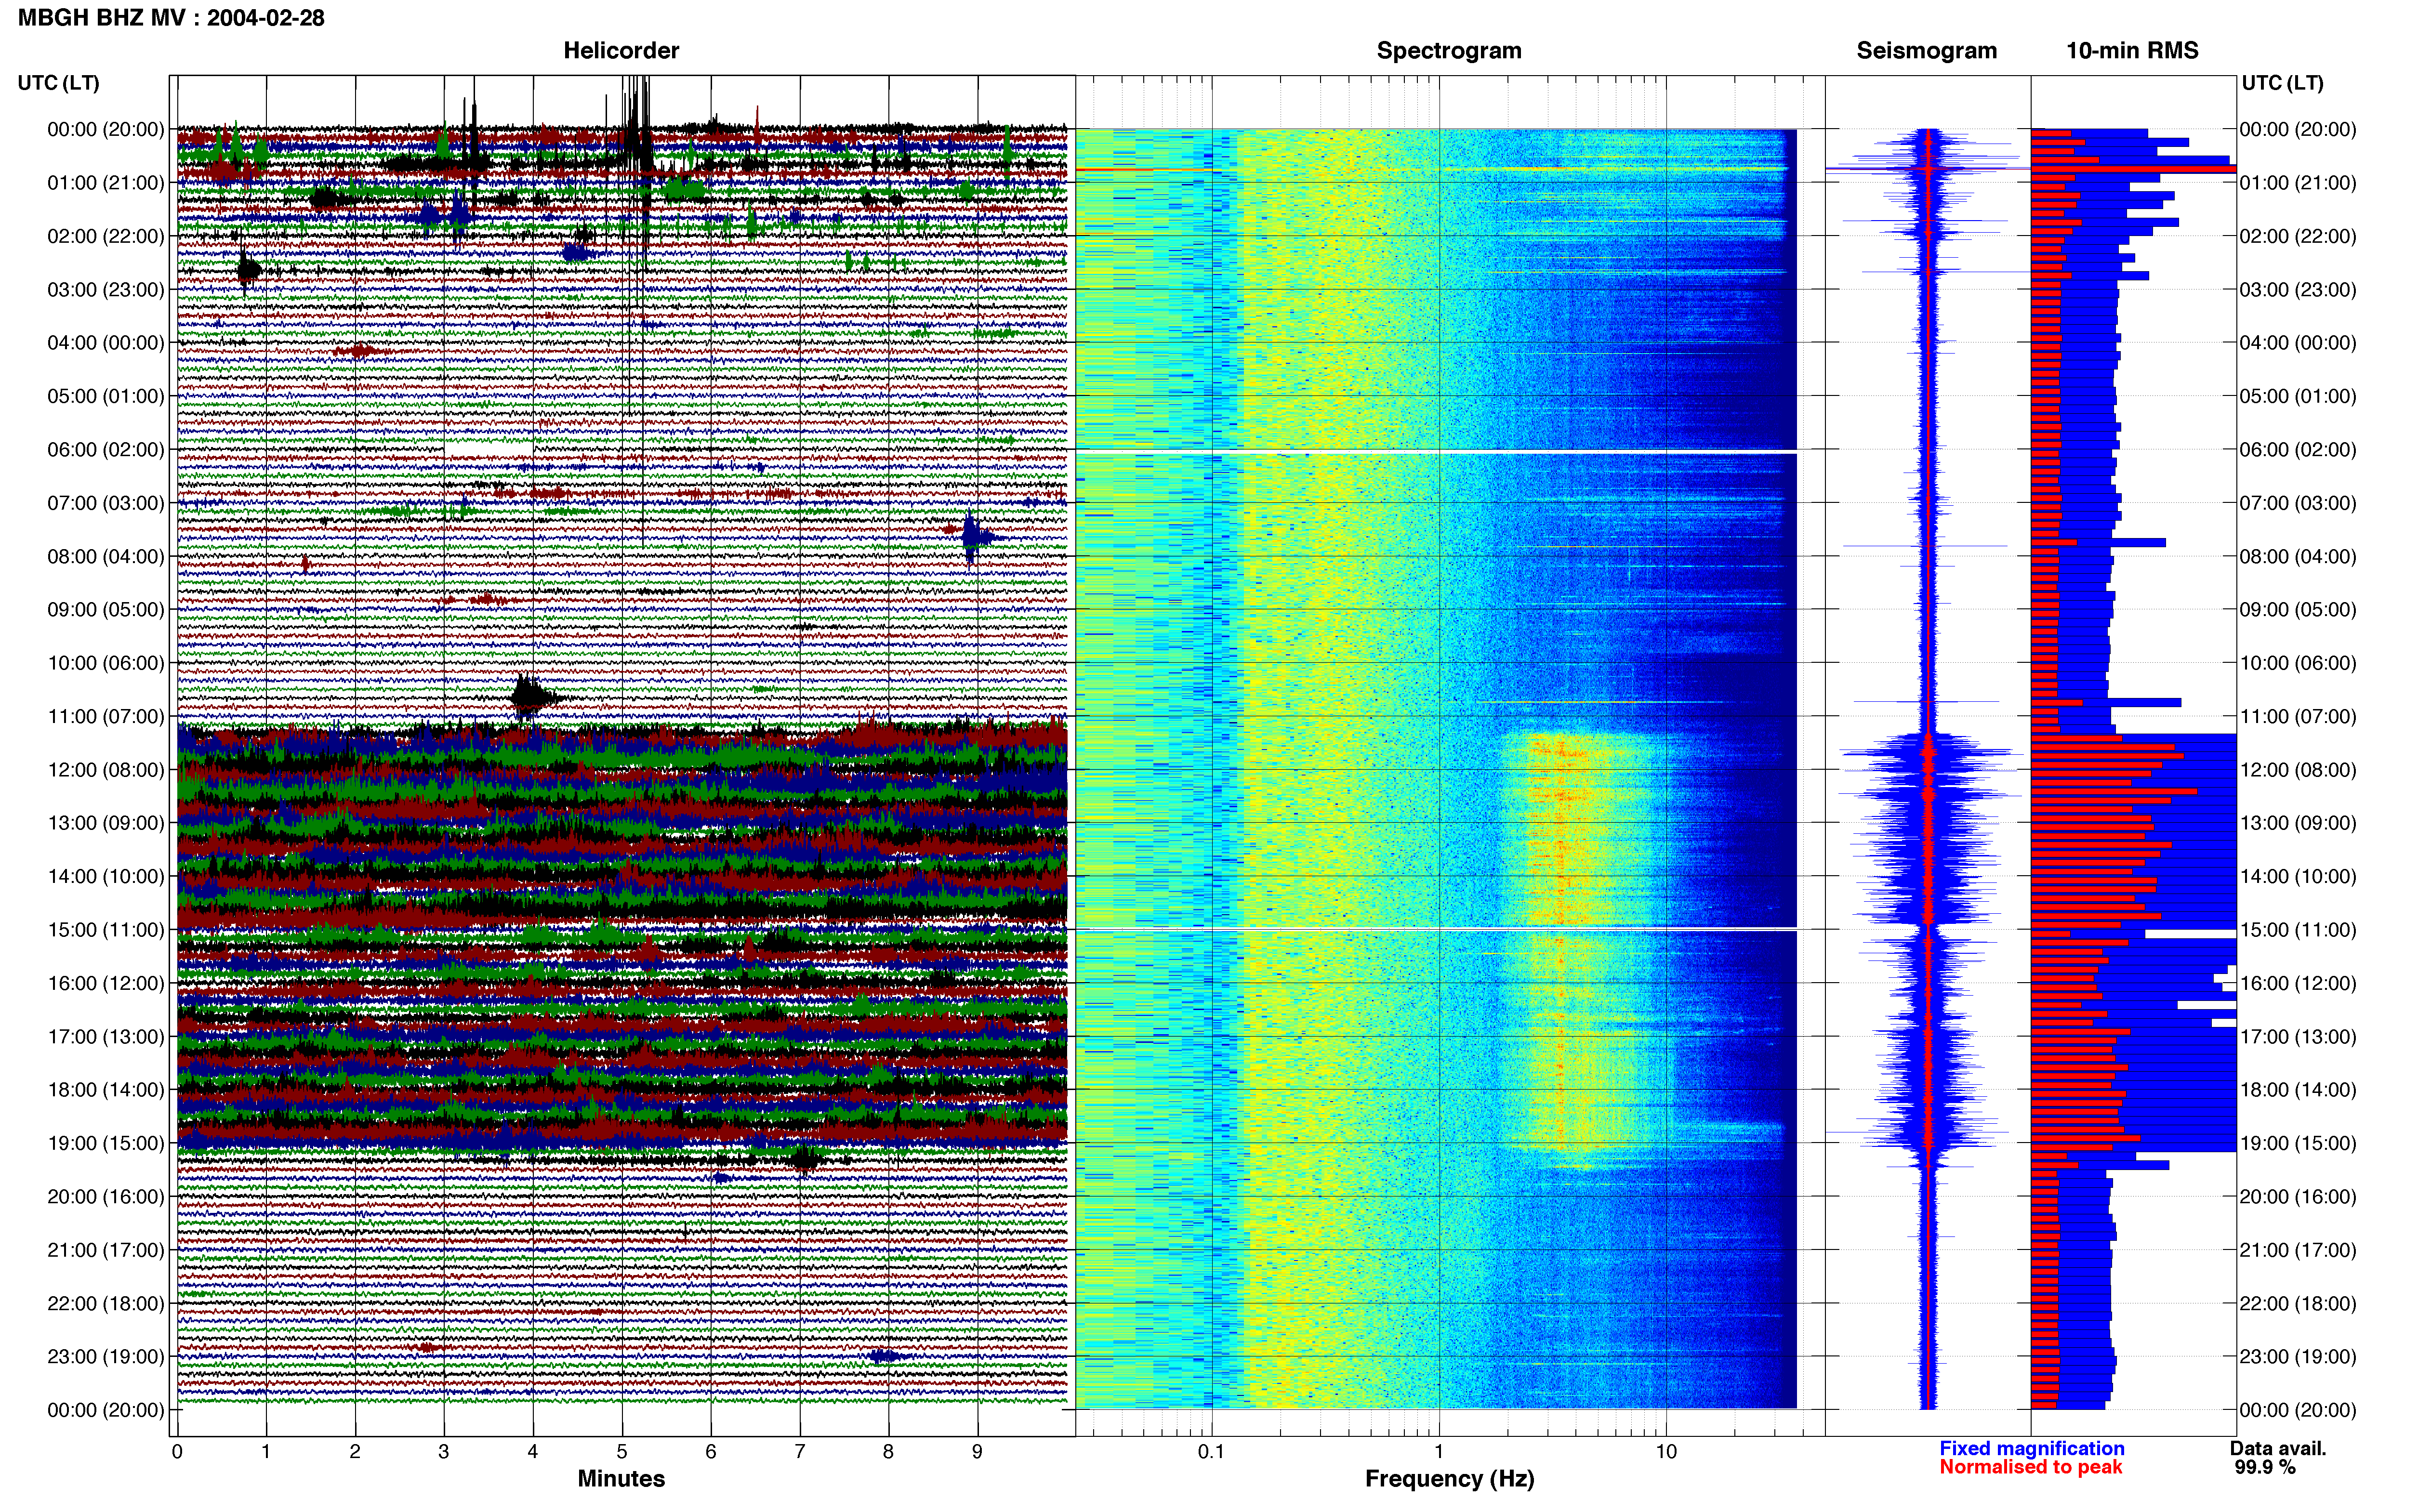Screen dimensions: 2418x1512
Task: Click the 0 tick on the Minutes axis
Action: [x=177, y=1452]
